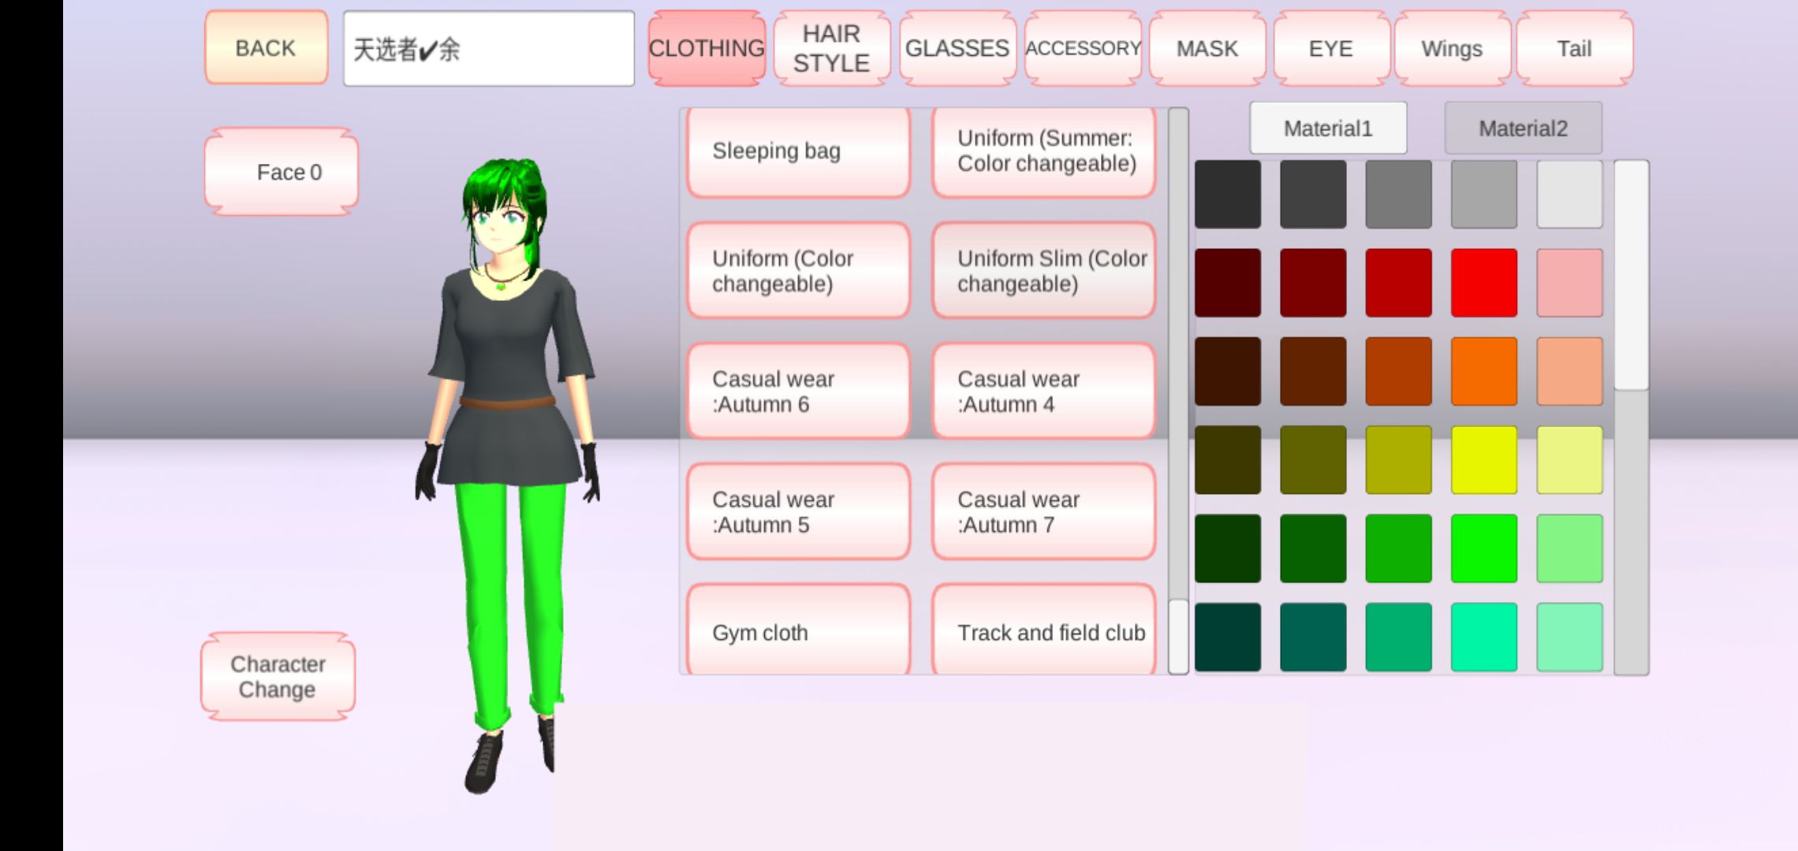Screen dimensions: 1798x851
Task: Pick the bright red color swatch
Action: point(1483,283)
